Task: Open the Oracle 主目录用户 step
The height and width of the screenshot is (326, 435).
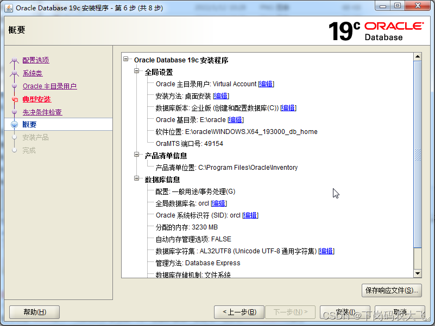Action: [49, 86]
